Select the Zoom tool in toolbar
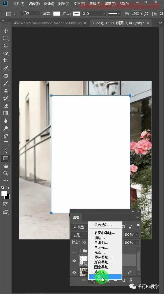The height and width of the screenshot is (294, 164). [x=5, y=173]
